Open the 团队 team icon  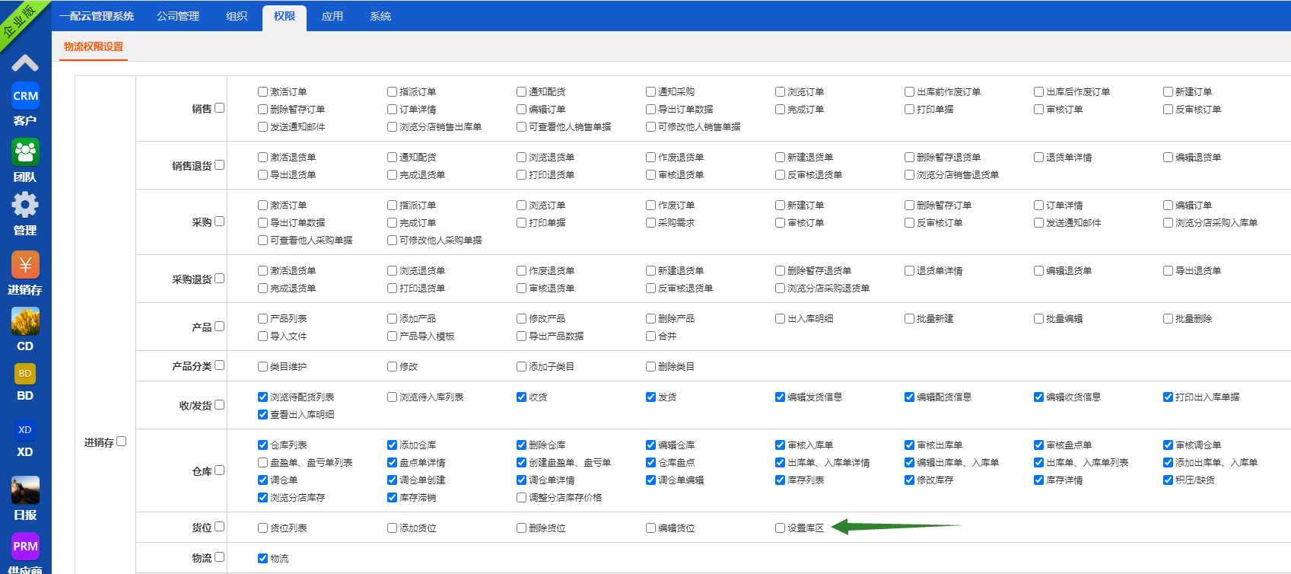point(25,152)
